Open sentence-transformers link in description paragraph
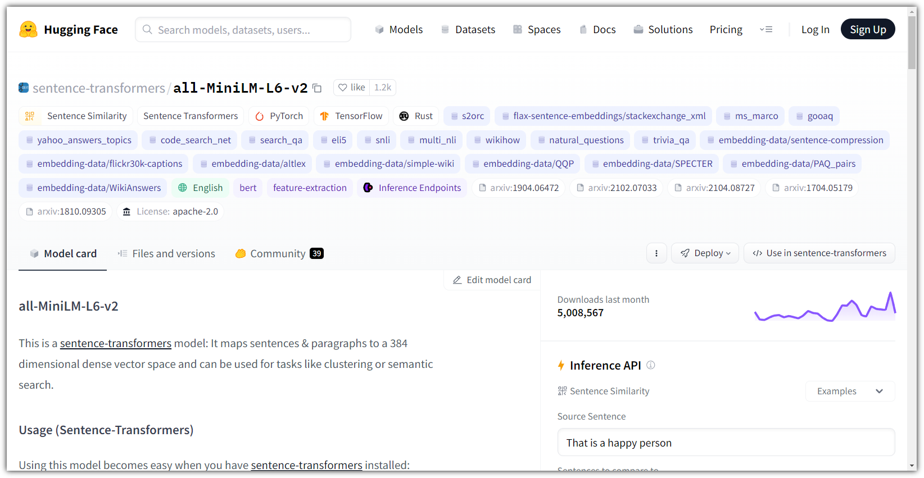 116,343
